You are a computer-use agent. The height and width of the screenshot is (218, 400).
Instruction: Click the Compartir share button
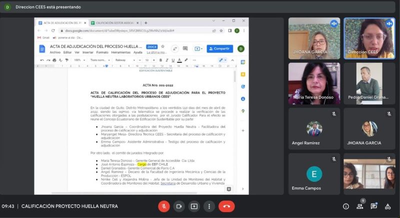click(219, 48)
